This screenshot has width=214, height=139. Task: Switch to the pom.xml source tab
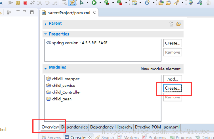coord(172,127)
